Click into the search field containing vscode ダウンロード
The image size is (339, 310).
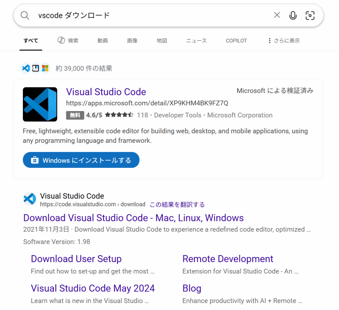coord(149,15)
